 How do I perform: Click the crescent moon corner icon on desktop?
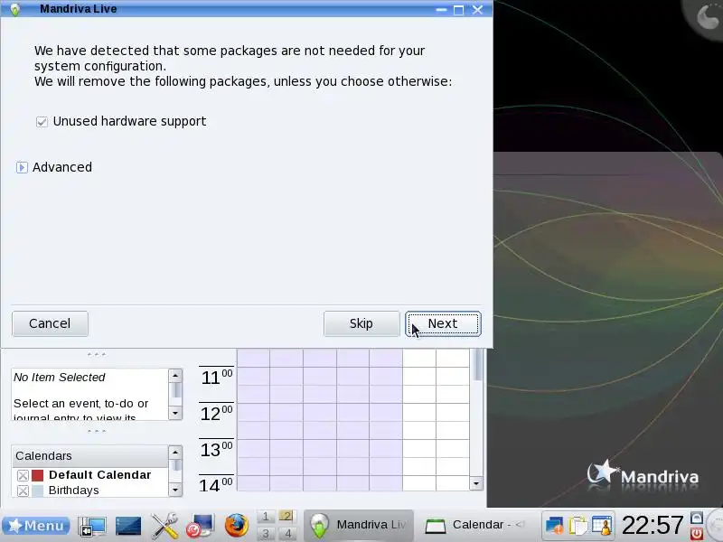pyautogui.click(x=708, y=17)
